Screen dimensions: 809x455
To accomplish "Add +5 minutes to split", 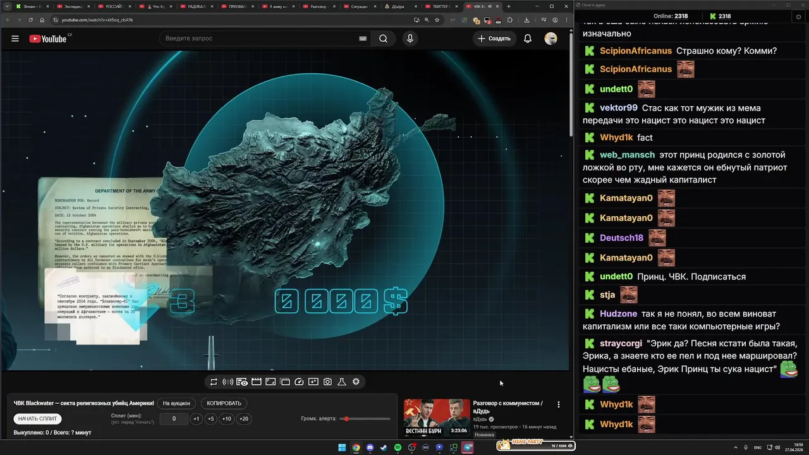I will (x=211, y=418).
